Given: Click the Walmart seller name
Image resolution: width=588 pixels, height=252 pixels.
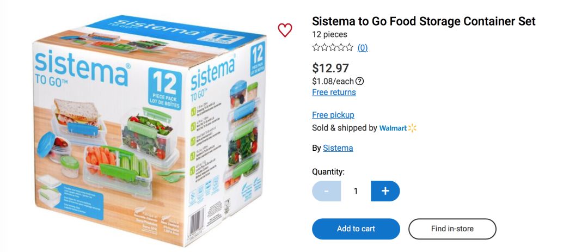Looking at the screenshot, I should pos(393,128).
